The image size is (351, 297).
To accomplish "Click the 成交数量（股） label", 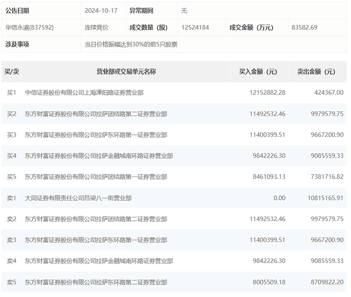I will [x=148, y=27].
